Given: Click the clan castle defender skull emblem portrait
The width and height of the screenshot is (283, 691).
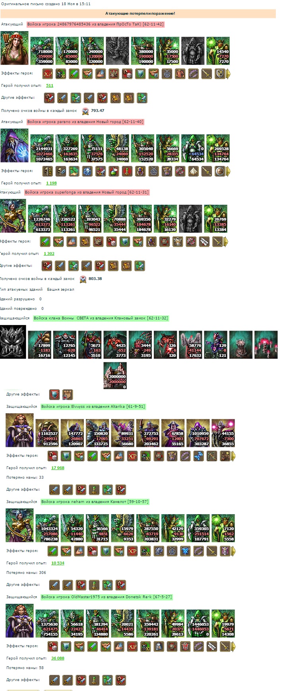Looking at the screenshot, I should tap(13, 342).
